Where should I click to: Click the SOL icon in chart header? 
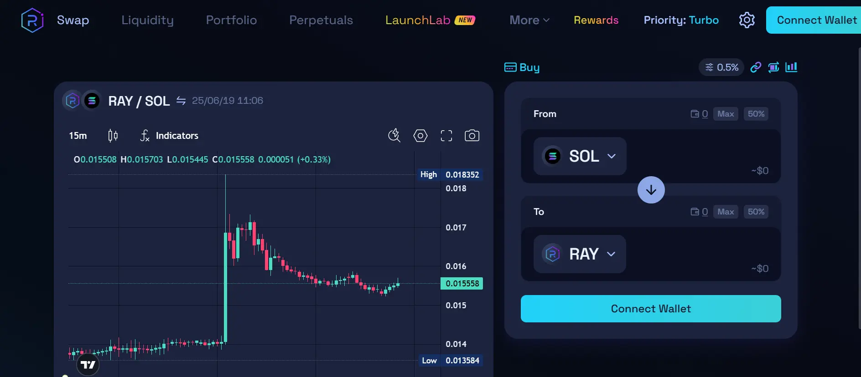(x=92, y=101)
